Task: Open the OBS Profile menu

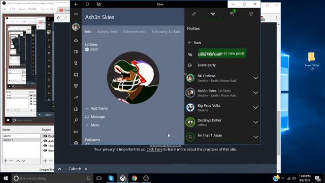Action: [32, 9]
